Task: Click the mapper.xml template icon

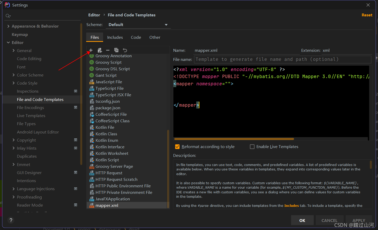Action: click(92, 206)
